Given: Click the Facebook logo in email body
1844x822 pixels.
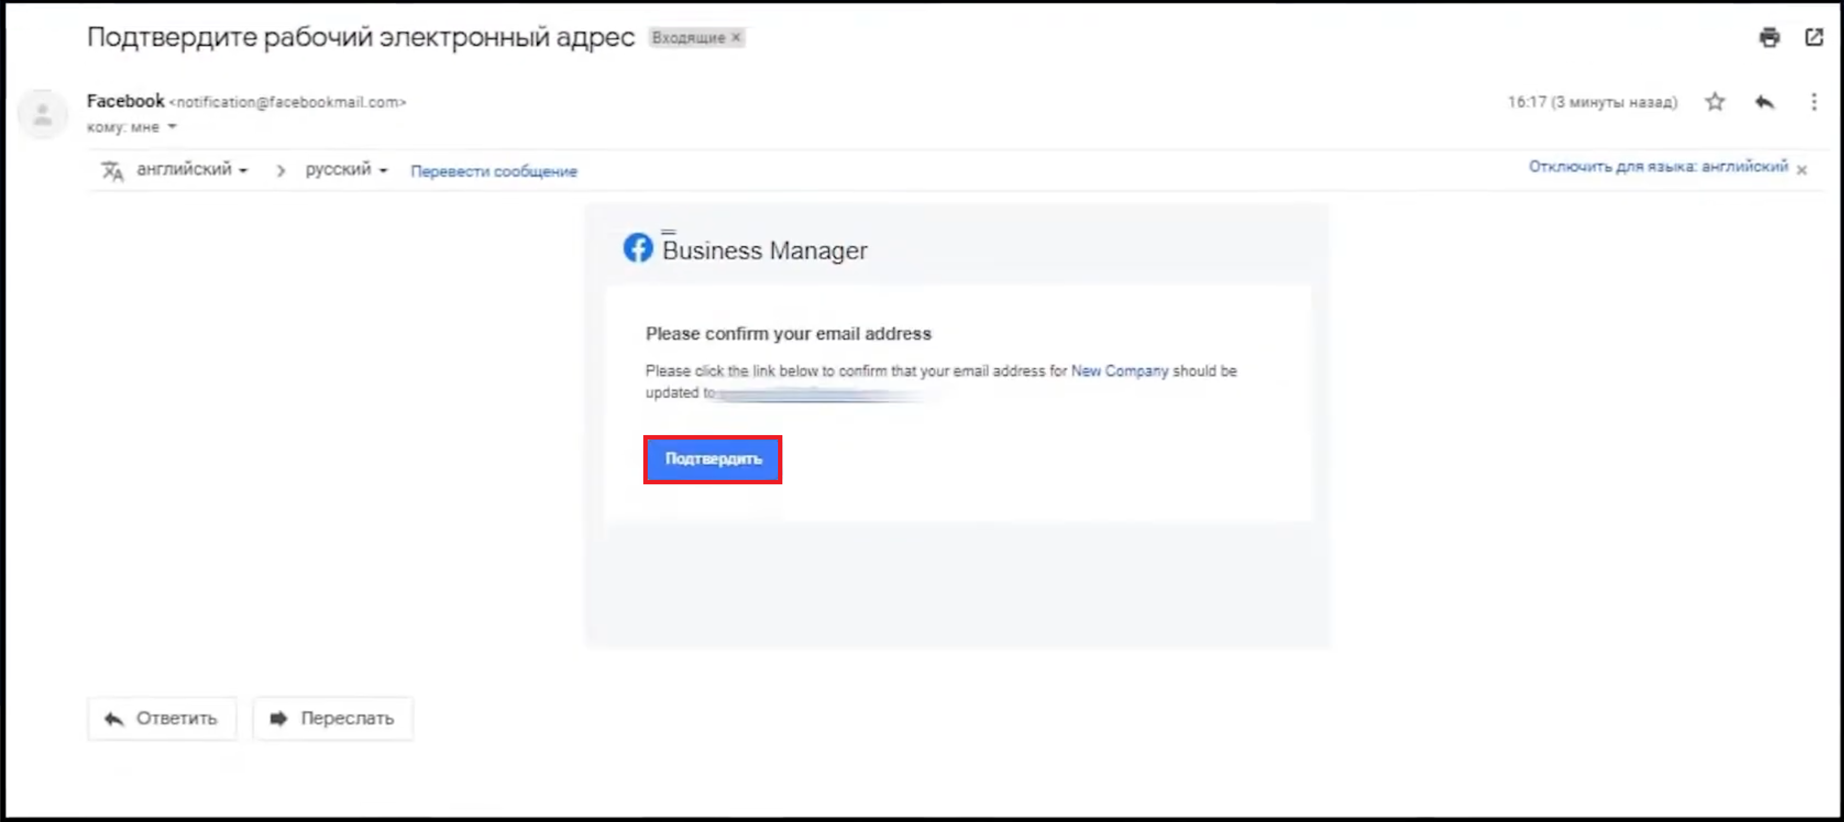Looking at the screenshot, I should [x=637, y=247].
